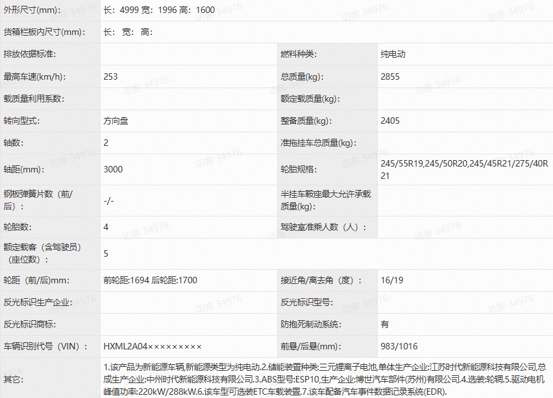Select the seating capacity value 5
The image size is (553, 398).
(x=106, y=253)
